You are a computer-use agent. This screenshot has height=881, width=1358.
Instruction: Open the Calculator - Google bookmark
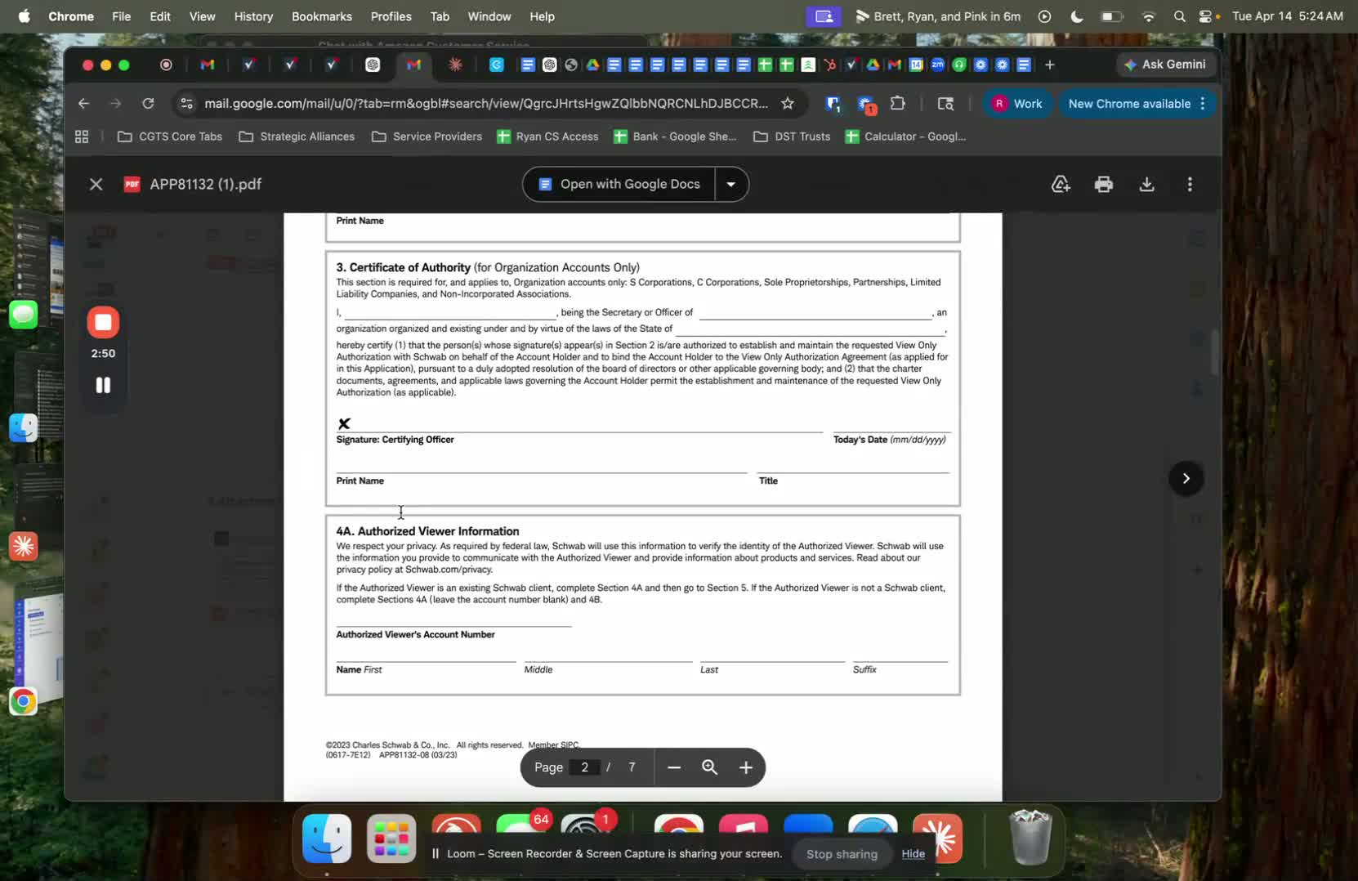(x=905, y=136)
